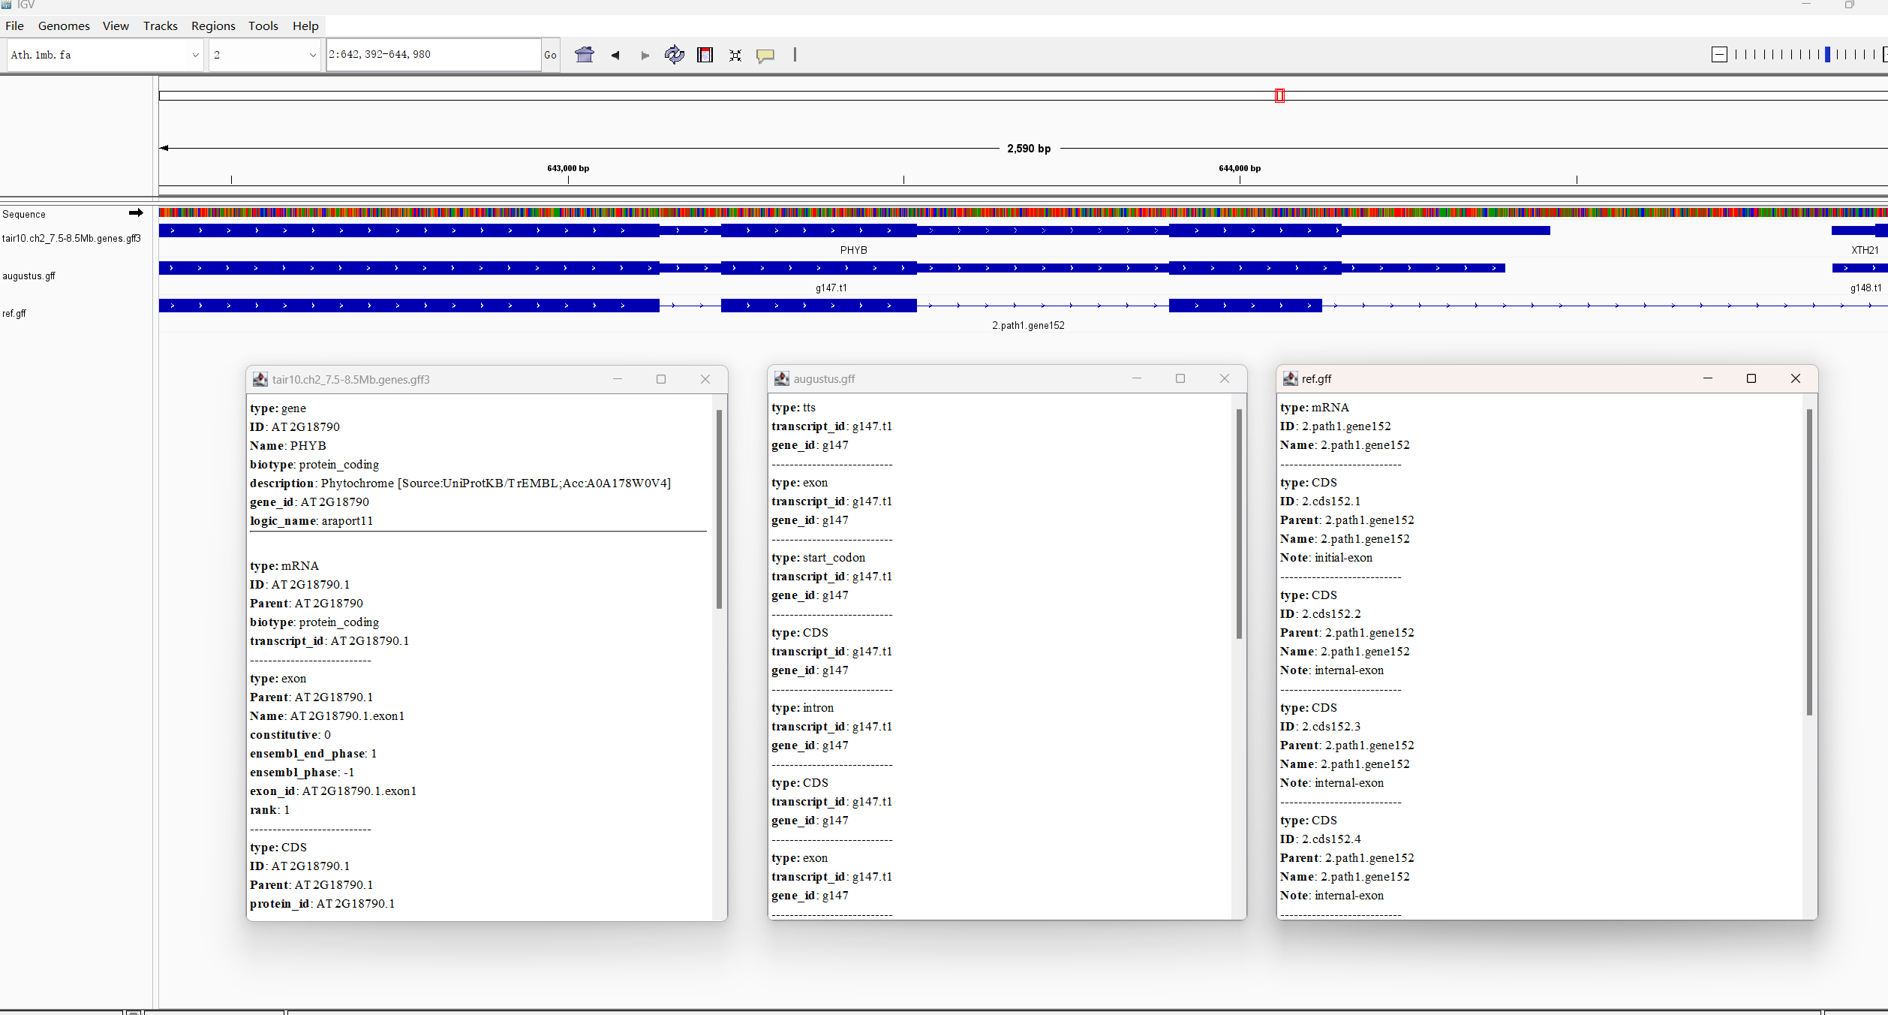Click the blue zoom level slider marker
This screenshot has width=1888, height=1015.
point(1827,54)
